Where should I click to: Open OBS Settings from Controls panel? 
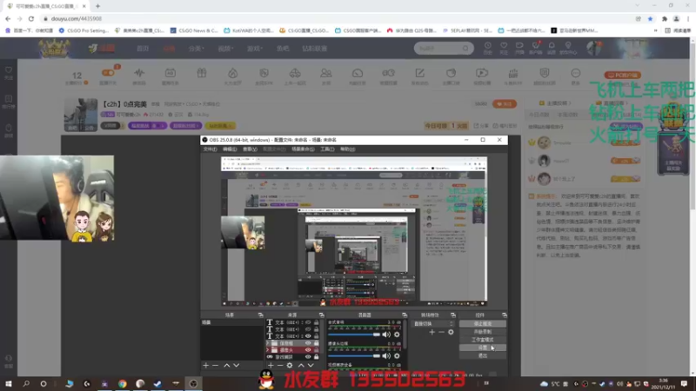coord(483,348)
